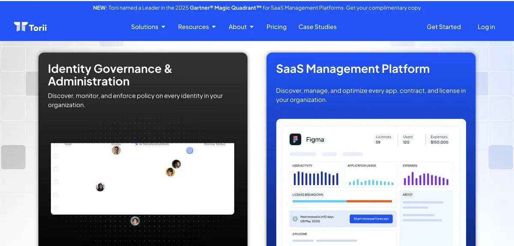Screen dimensions: 514x246
Task: Click the bearded man's avatar
Action: point(176,164)
